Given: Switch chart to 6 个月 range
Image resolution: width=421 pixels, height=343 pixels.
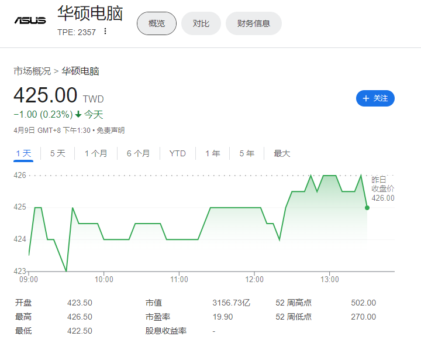Looking at the screenshot, I should click(x=138, y=153).
